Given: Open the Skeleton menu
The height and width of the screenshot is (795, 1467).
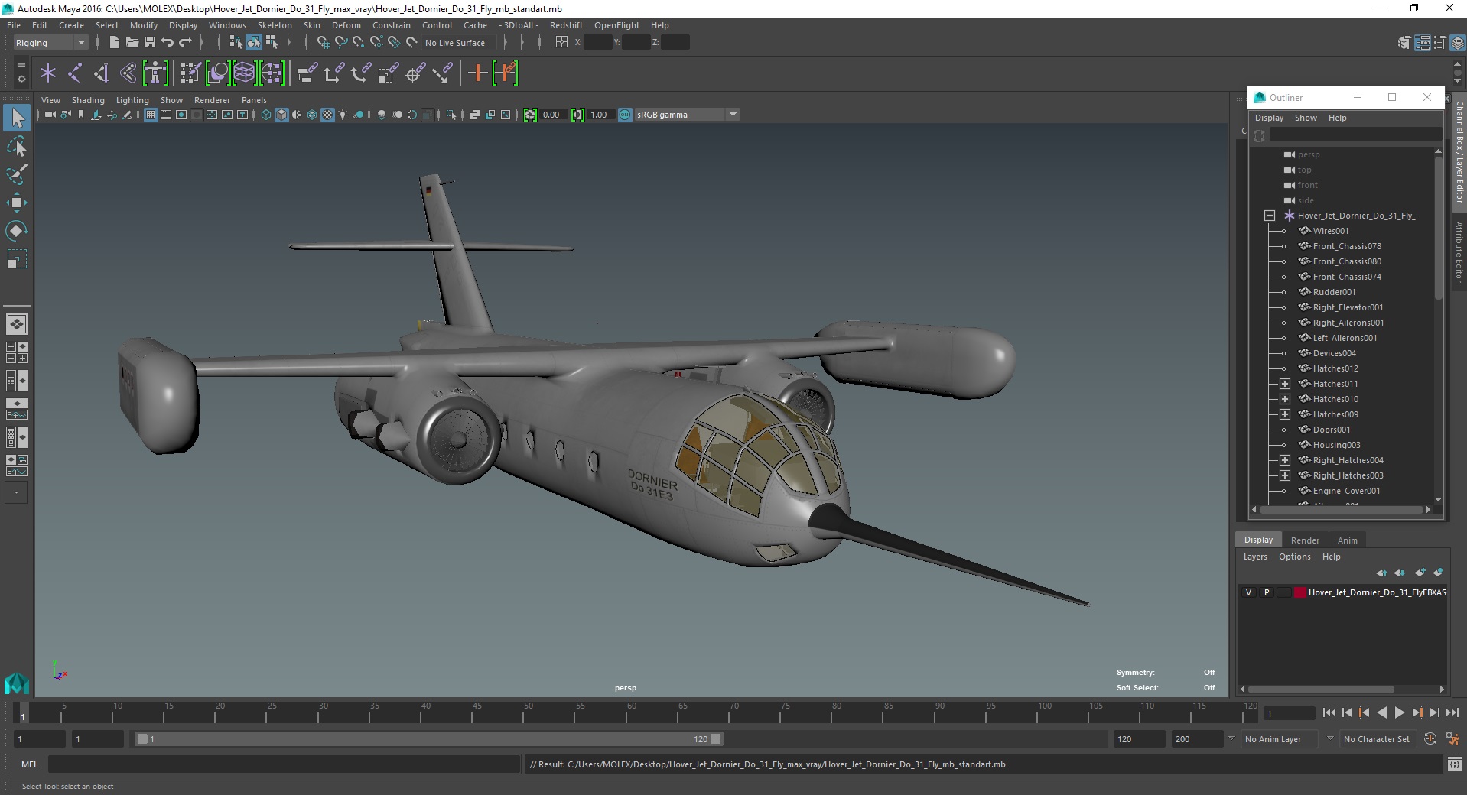Looking at the screenshot, I should [x=275, y=25].
